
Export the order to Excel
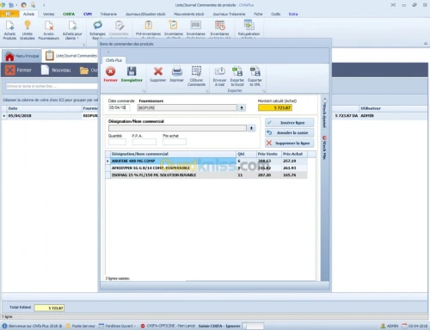click(x=237, y=76)
